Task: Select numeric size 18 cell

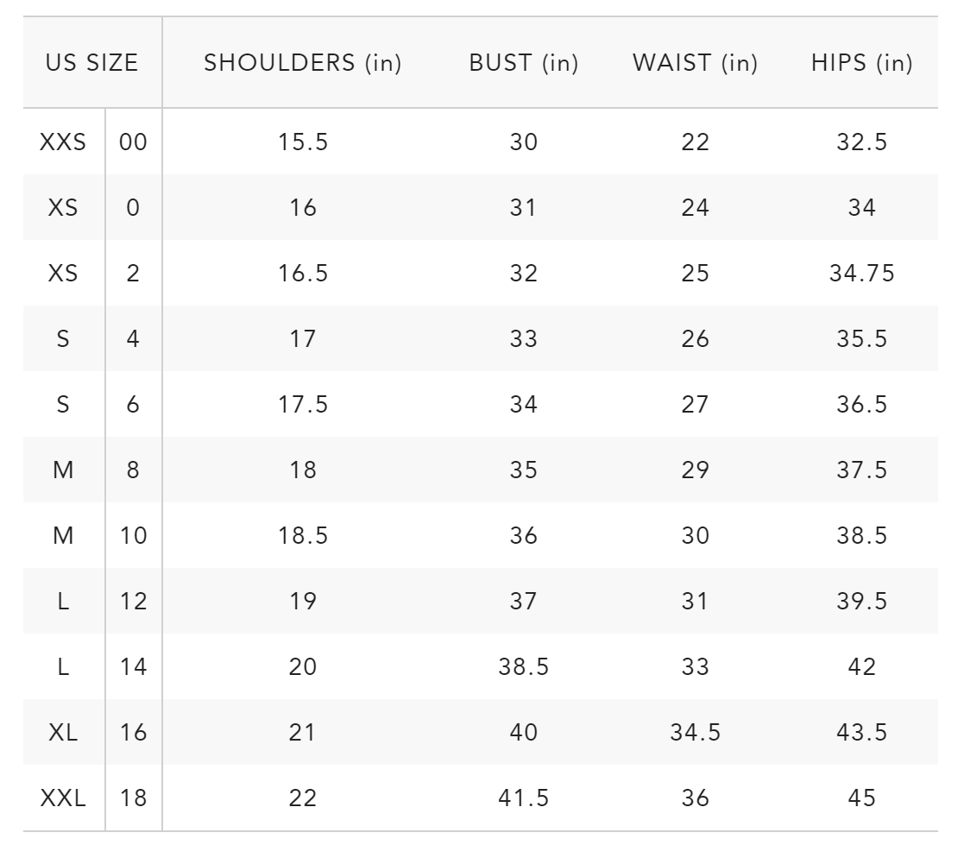Action: coord(134,798)
